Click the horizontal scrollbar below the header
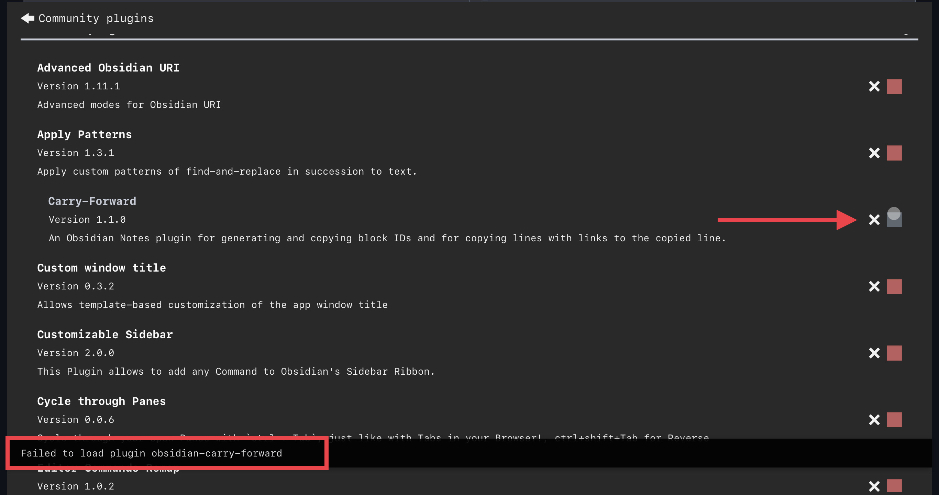939x495 pixels. (x=469, y=38)
